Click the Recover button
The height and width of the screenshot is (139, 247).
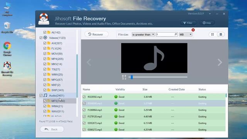[96, 34]
